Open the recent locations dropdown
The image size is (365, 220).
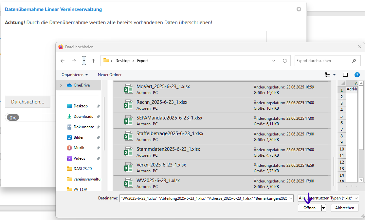click(84, 61)
